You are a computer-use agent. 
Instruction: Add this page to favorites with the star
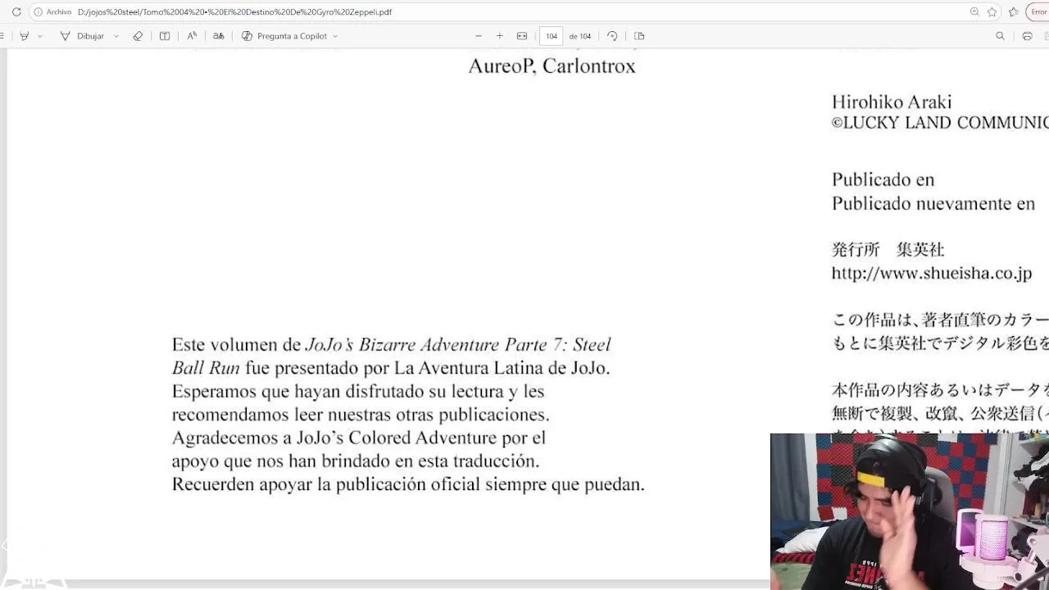[992, 12]
